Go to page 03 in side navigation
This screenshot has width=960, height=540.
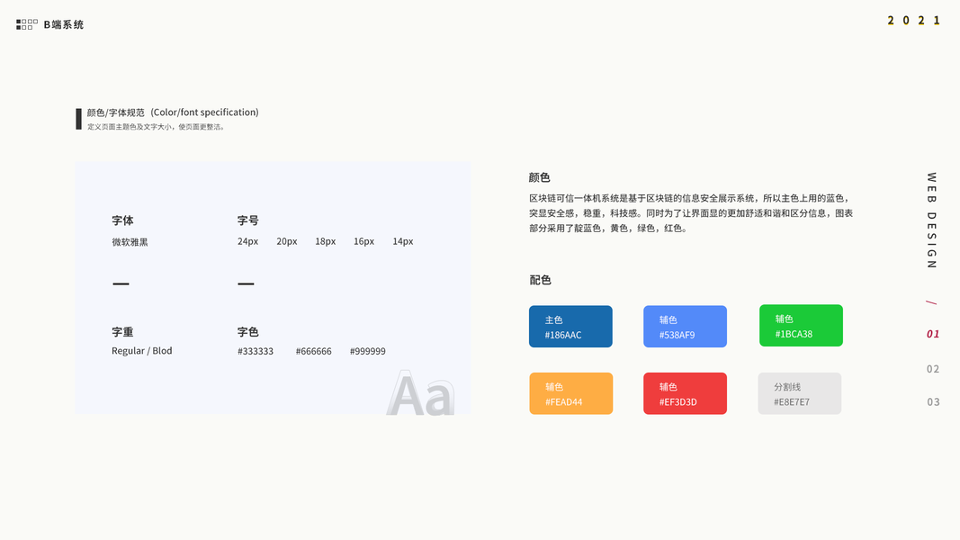pyautogui.click(x=932, y=401)
